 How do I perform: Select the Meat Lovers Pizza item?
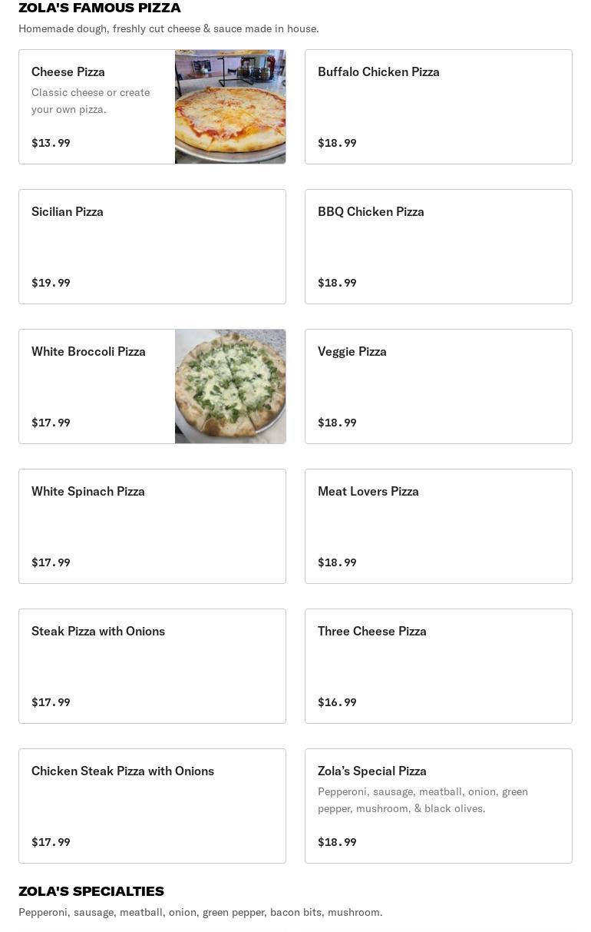coord(438,526)
